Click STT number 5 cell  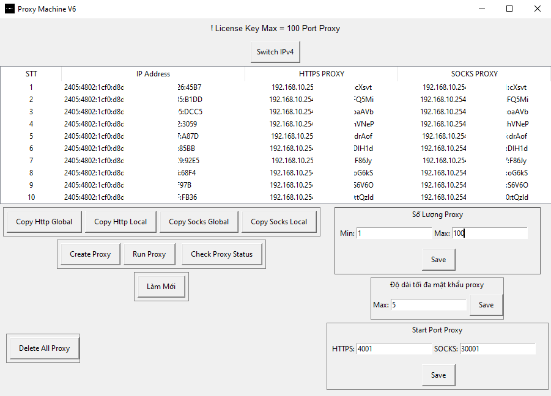(x=31, y=136)
